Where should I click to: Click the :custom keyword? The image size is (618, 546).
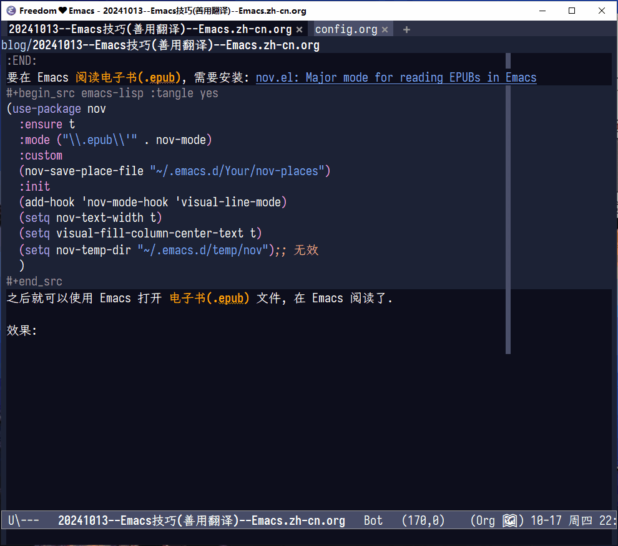(41, 155)
